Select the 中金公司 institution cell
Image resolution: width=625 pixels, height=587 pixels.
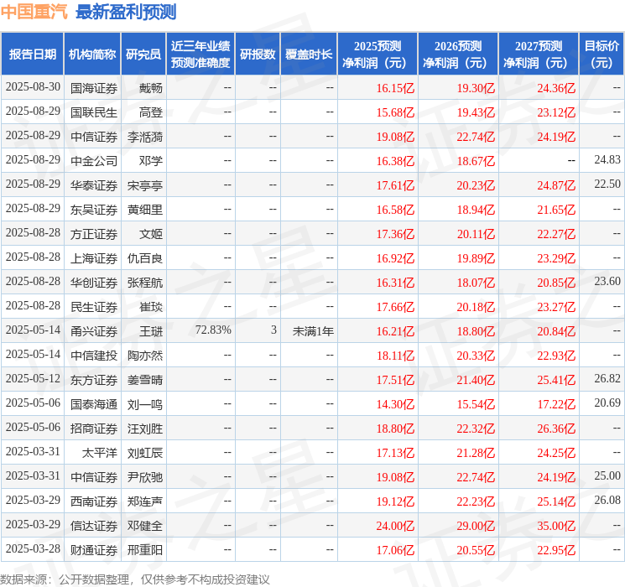pos(94,161)
